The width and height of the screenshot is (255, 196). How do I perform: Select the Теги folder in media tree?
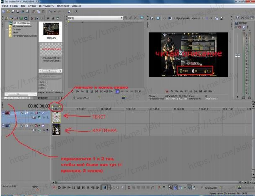point(14,33)
